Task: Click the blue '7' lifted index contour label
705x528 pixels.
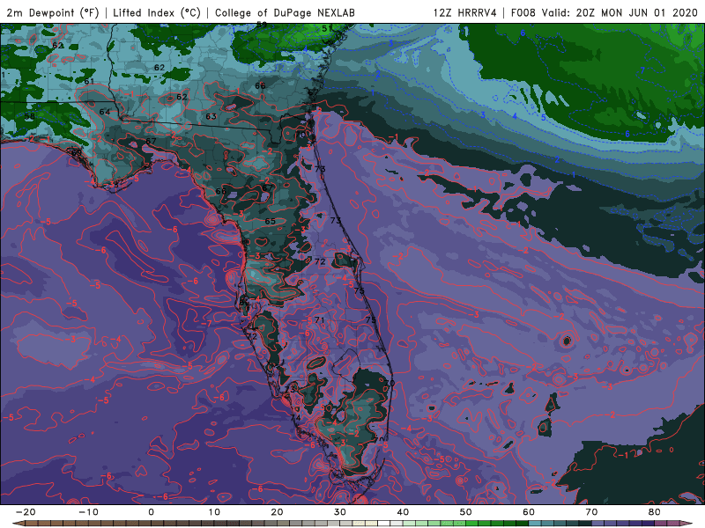Action: (x=643, y=70)
